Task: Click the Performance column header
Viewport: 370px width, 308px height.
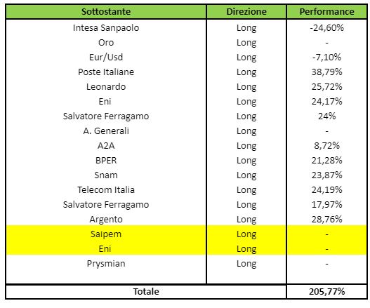Action: coord(326,11)
